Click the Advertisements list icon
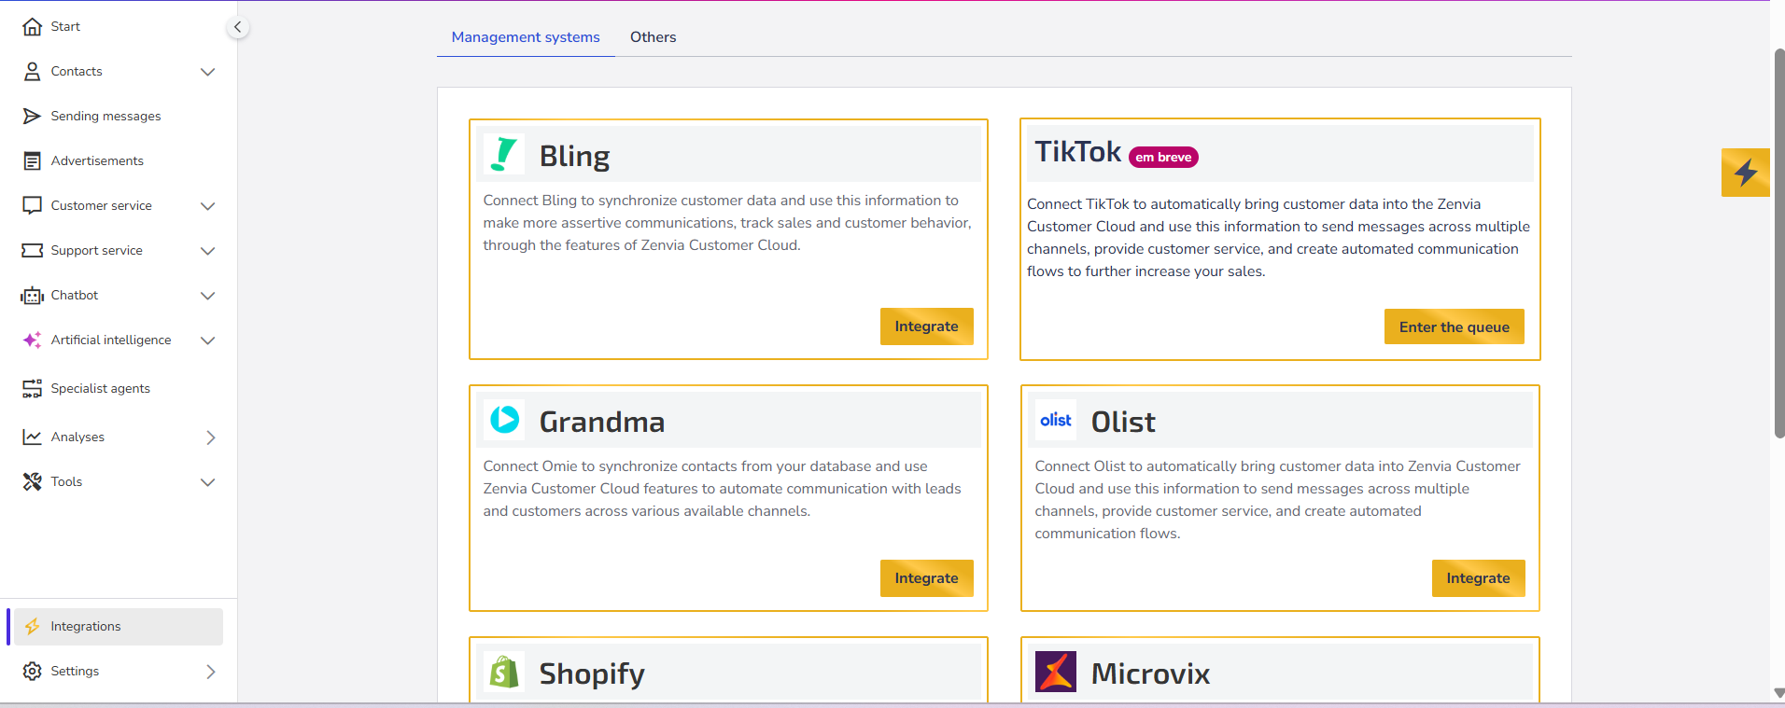The width and height of the screenshot is (1785, 708). click(x=33, y=160)
